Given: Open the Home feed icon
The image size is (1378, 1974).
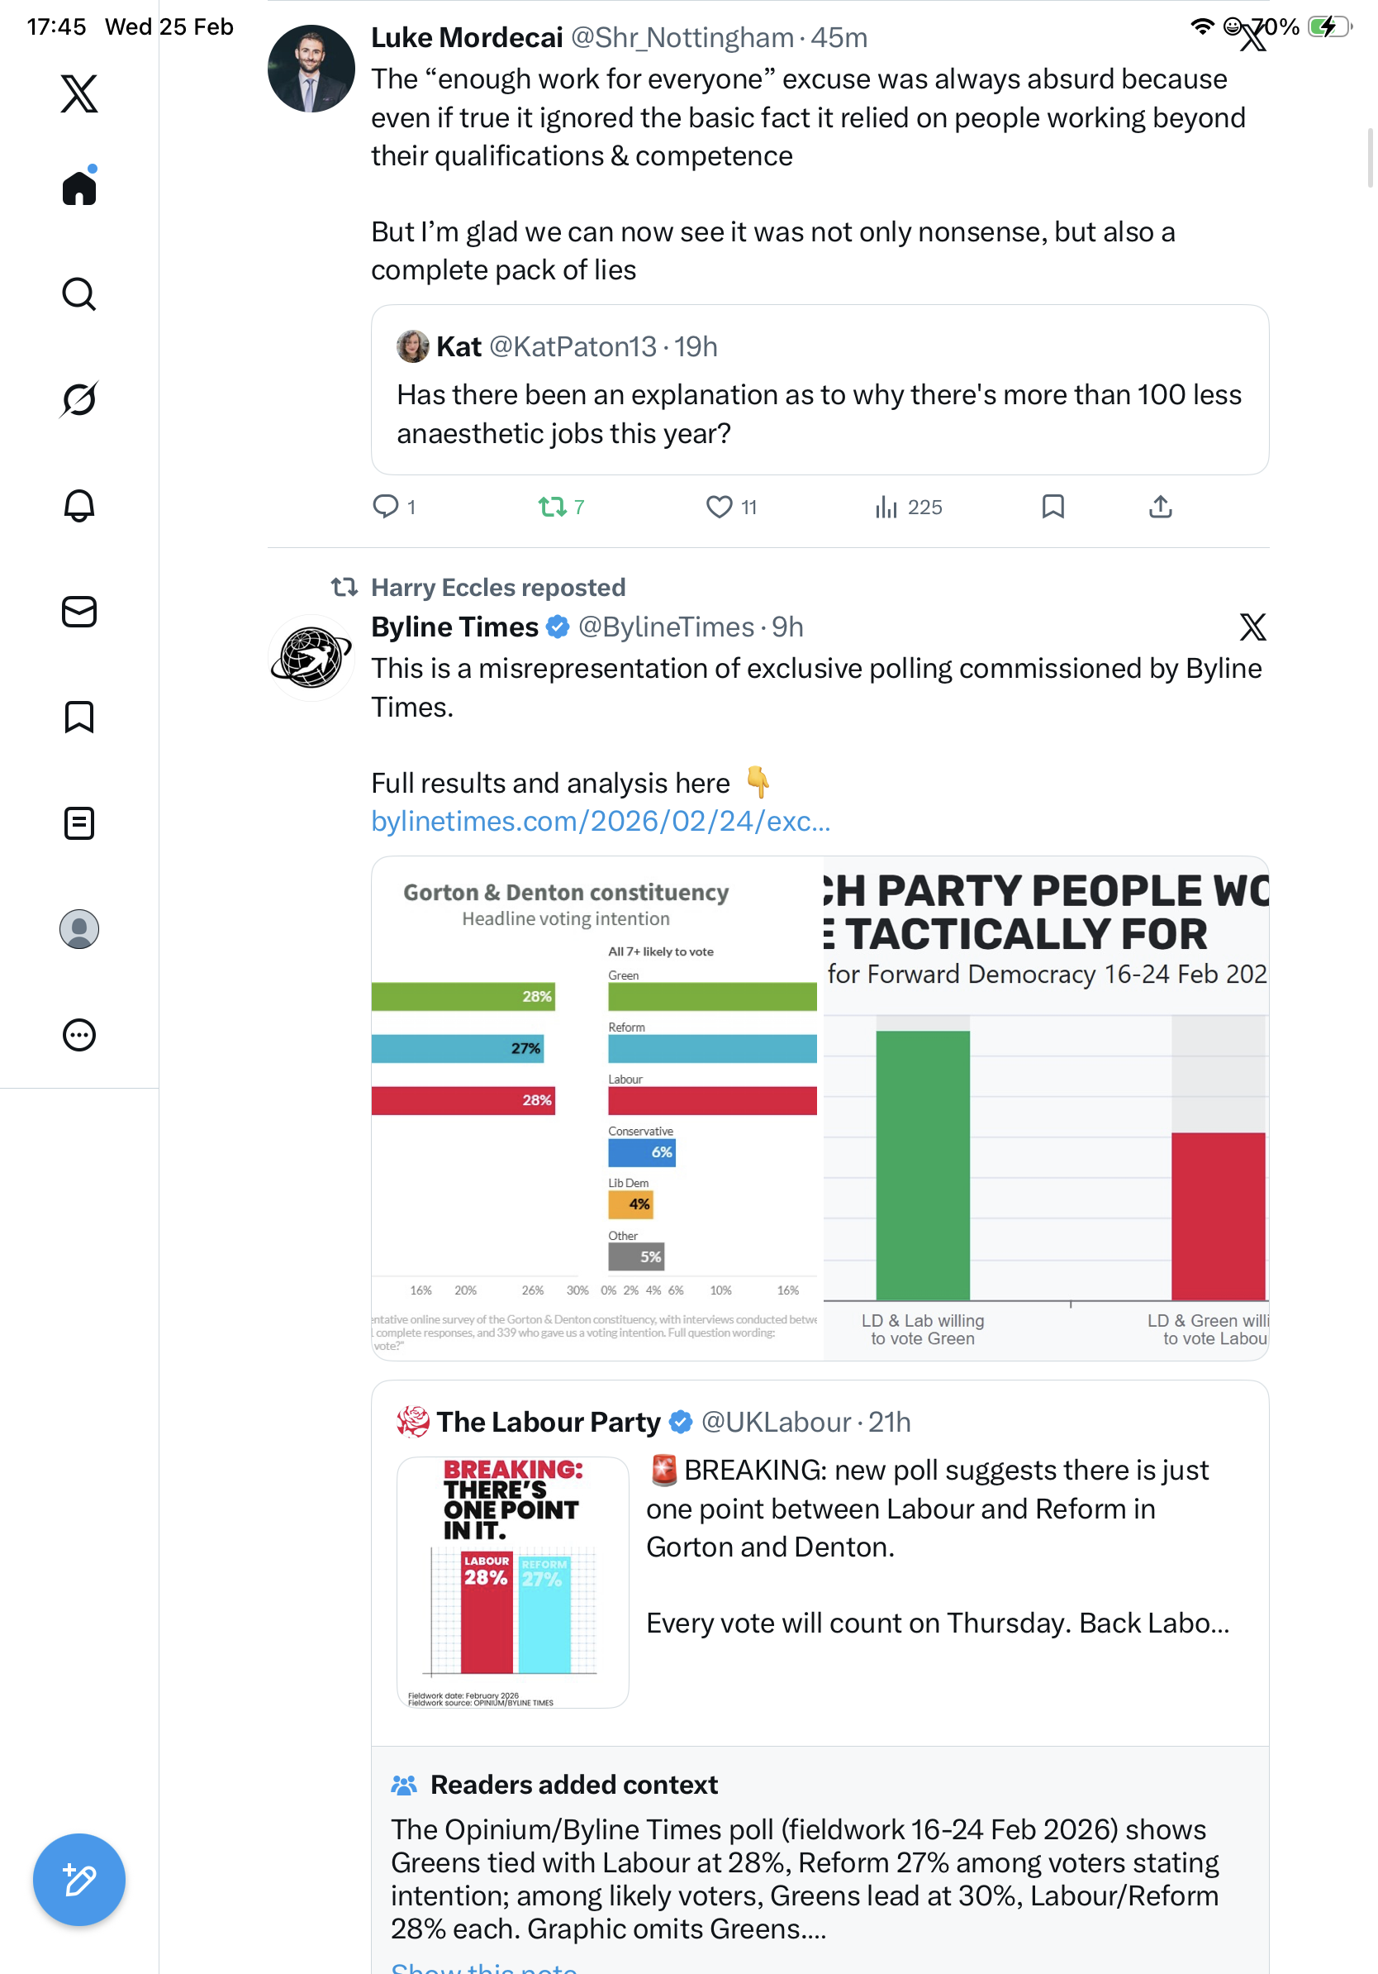Looking at the screenshot, I should (x=79, y=188).
